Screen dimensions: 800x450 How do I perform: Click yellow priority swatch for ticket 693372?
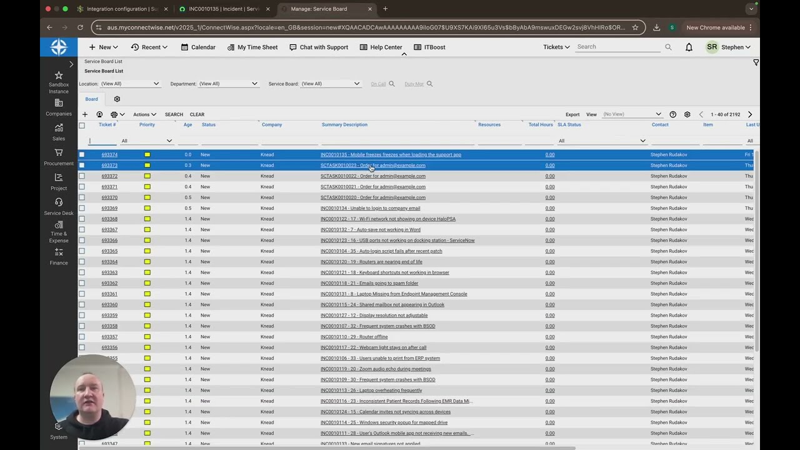coord(147,176)
